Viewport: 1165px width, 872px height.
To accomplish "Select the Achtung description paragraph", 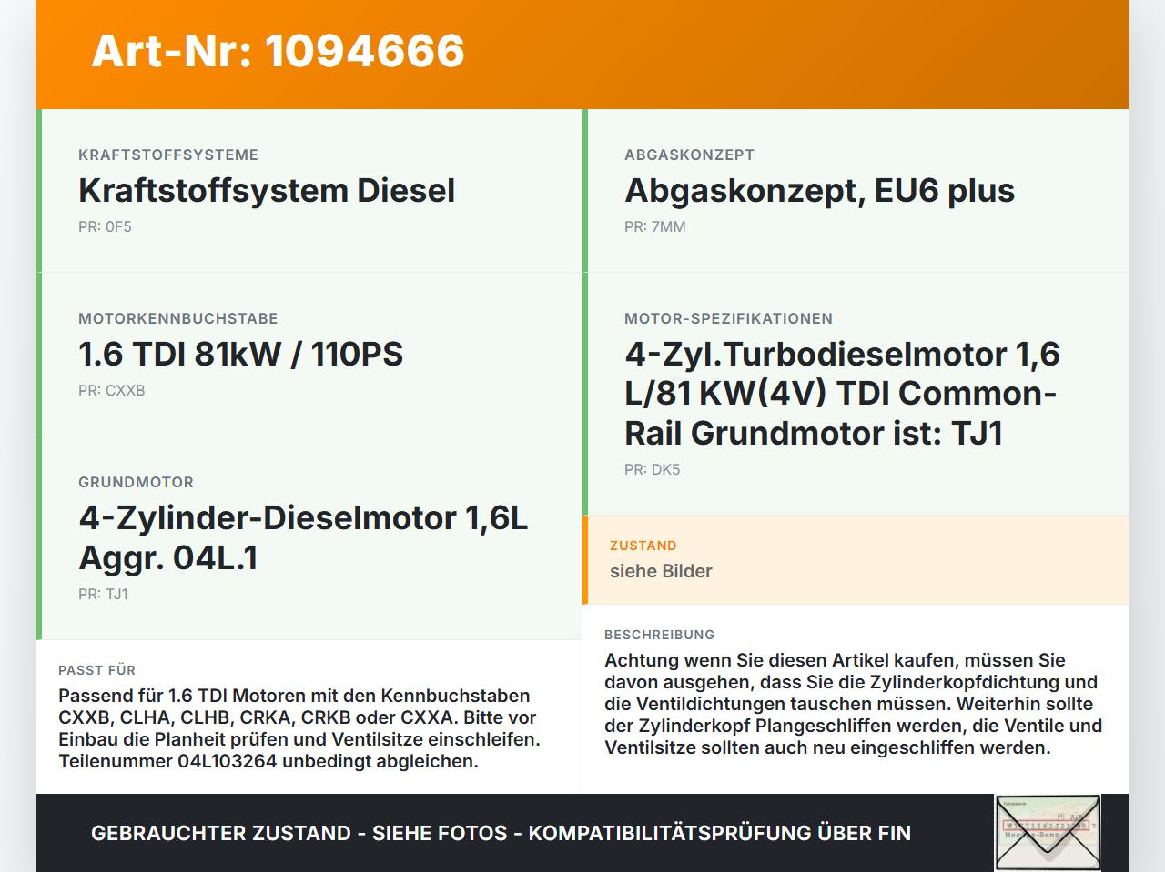I will [x=853, y=704].
